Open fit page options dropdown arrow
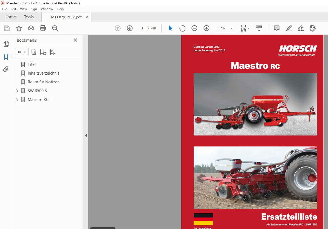Viewport: 328px width, 229px height. coord(248,28)
